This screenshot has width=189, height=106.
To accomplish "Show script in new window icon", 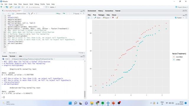I will click(9, 14).
